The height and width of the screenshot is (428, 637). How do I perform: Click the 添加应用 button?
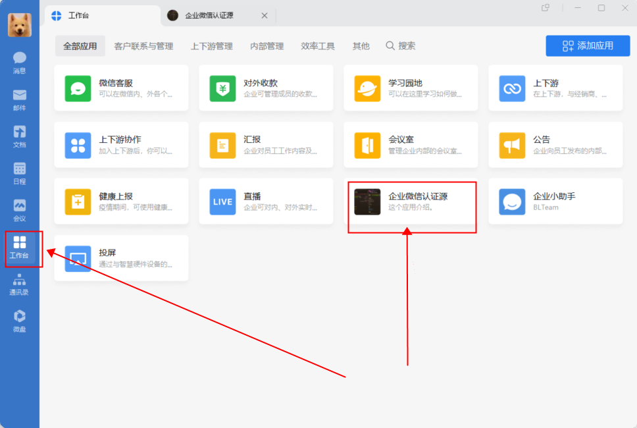click(x=588, y=46)
